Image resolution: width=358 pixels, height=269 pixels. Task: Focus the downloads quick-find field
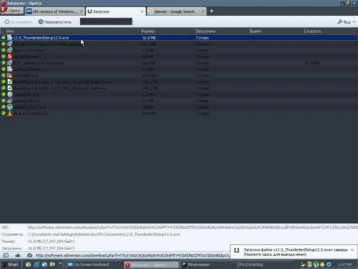[106, 21]
